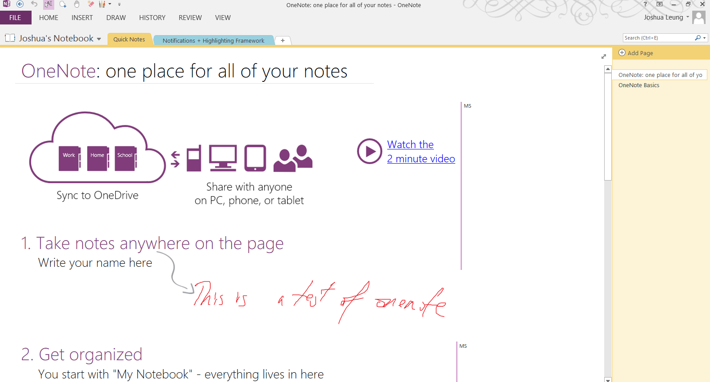This screenshot has width=710, height=382.
Task: Open the search scope dropdown arrow
Action: click(704, 38)
